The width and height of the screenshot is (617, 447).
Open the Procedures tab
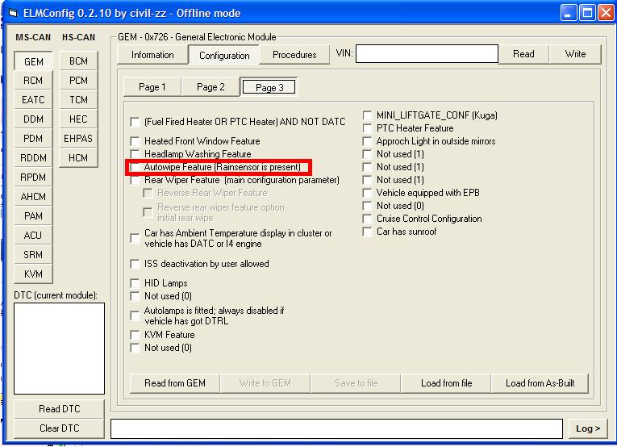[x=294, y=55]
